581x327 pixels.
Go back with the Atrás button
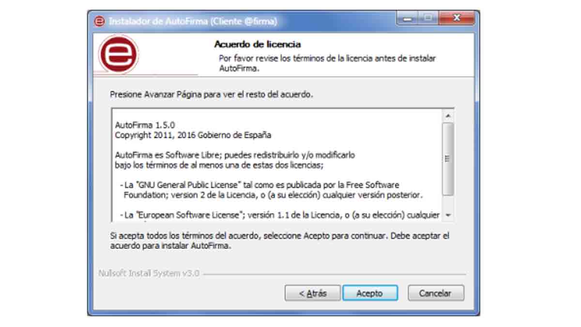click(x=312, y=293)
